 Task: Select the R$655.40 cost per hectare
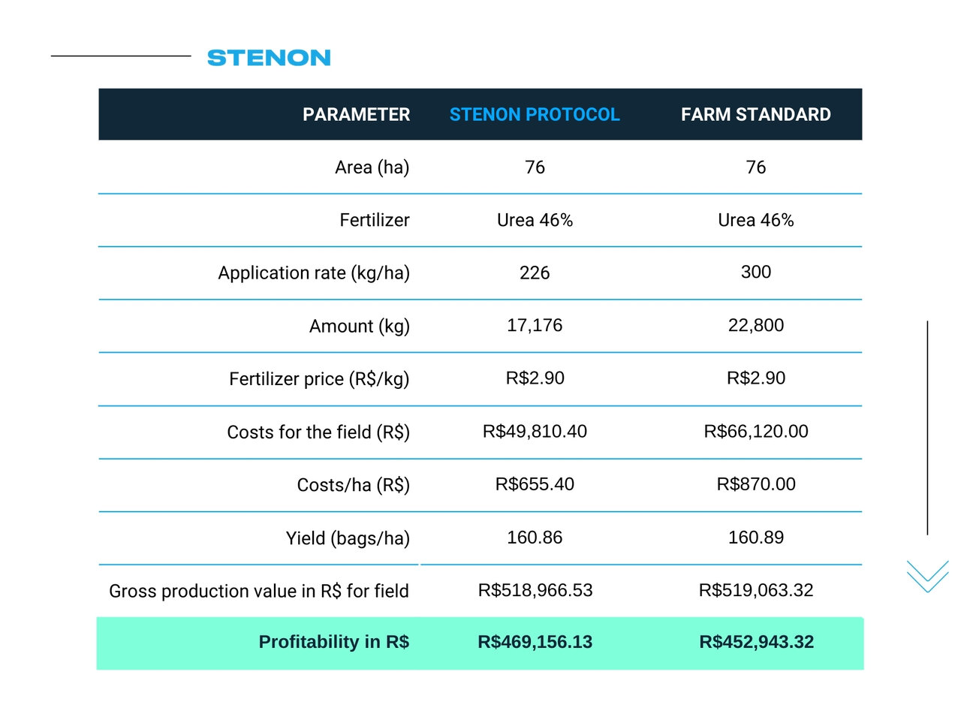pyautogui.click(x=535, y=484)
